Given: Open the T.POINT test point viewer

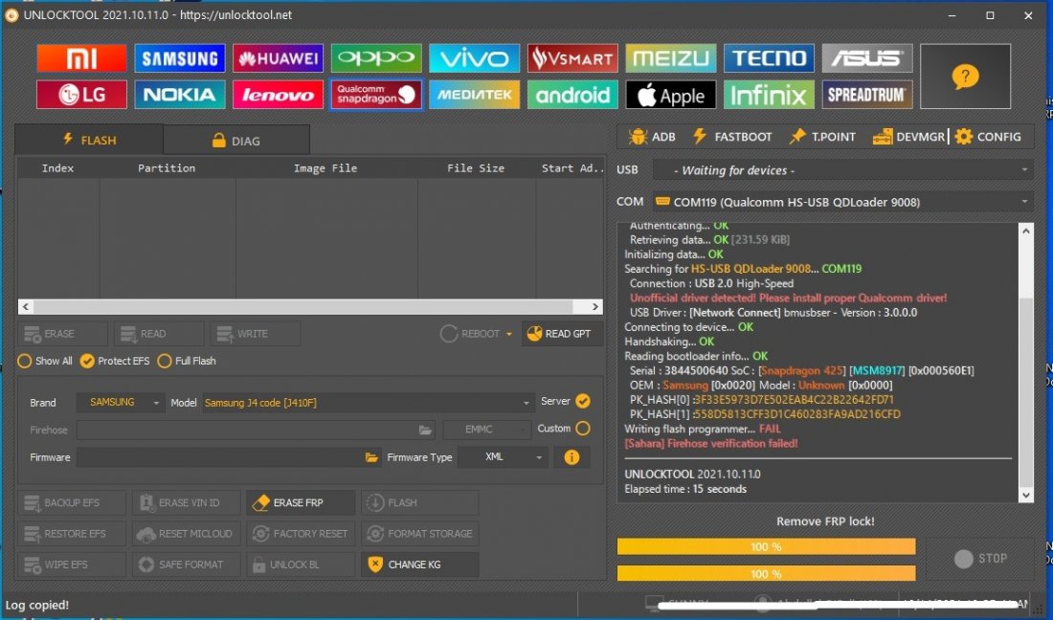Looking at the screenshot, I should [822, 137].
